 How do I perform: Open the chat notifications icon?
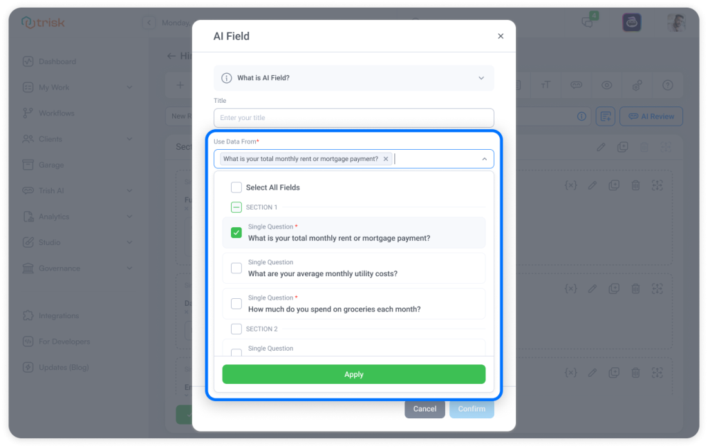coord(588,21)
